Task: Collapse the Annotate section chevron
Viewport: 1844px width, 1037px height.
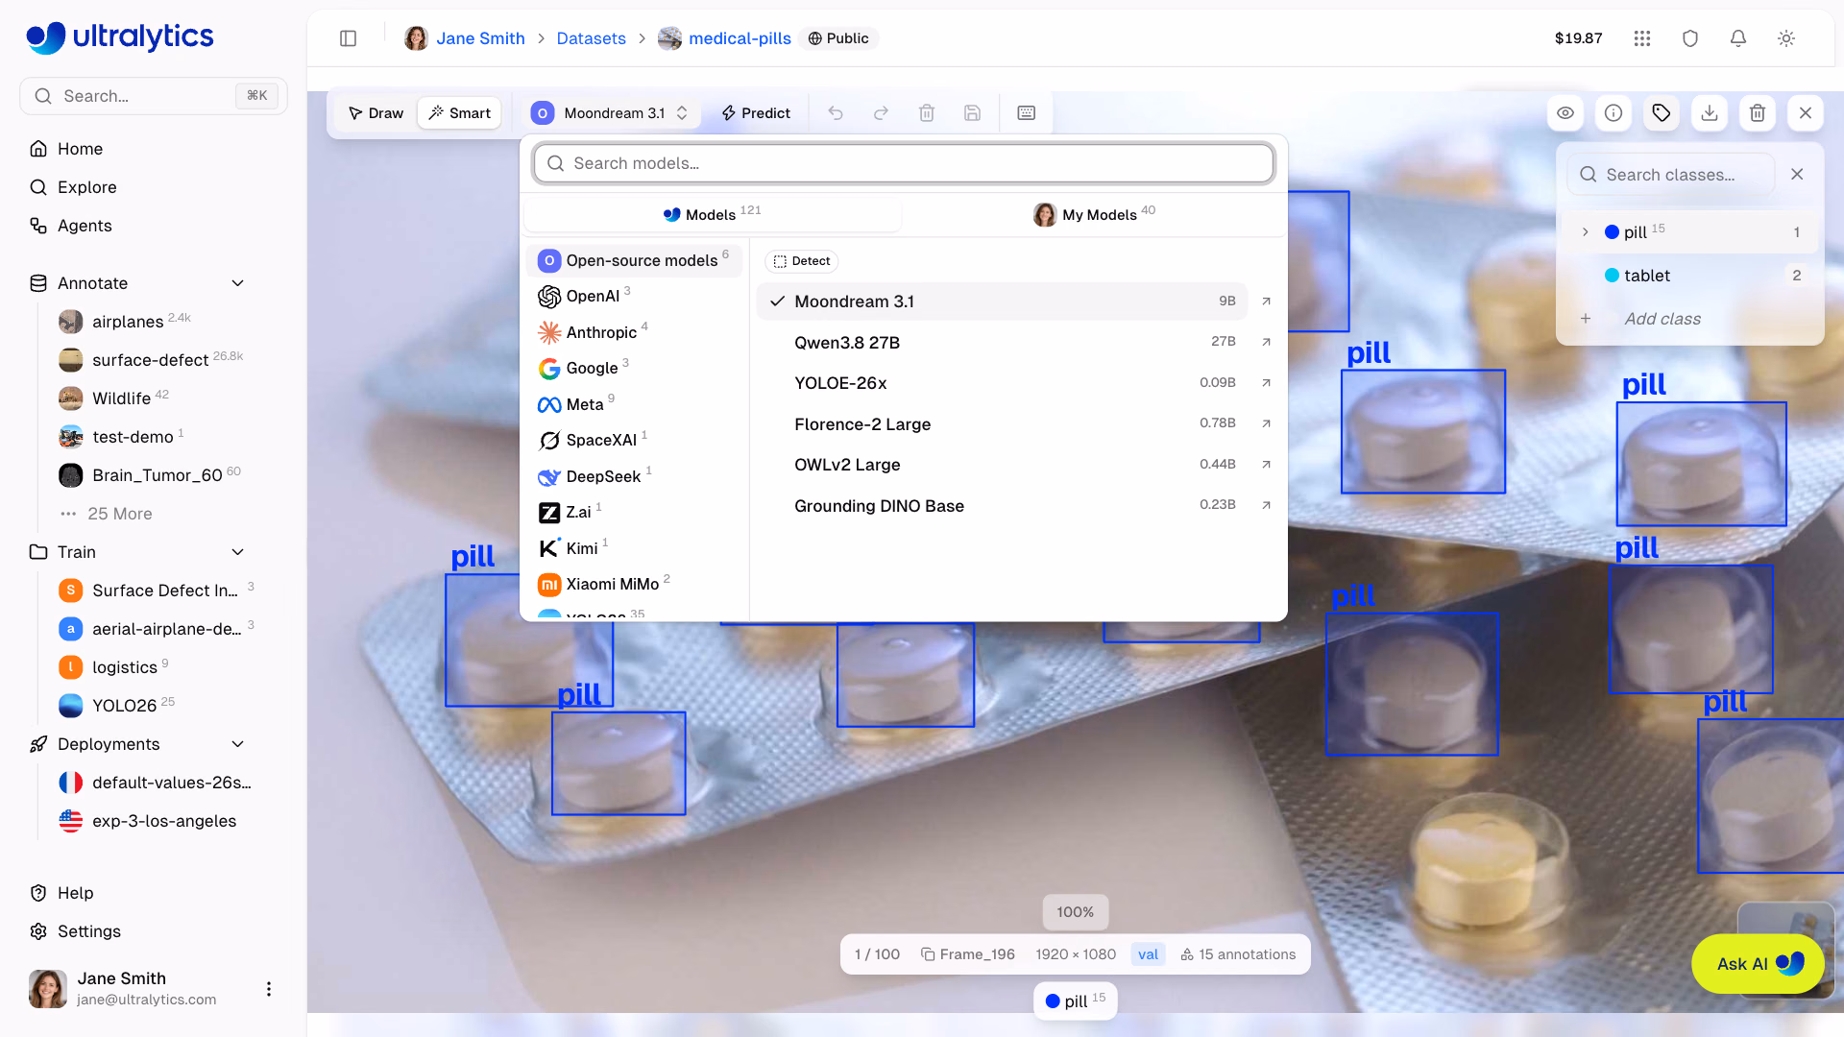Action: tap(238, 283)
